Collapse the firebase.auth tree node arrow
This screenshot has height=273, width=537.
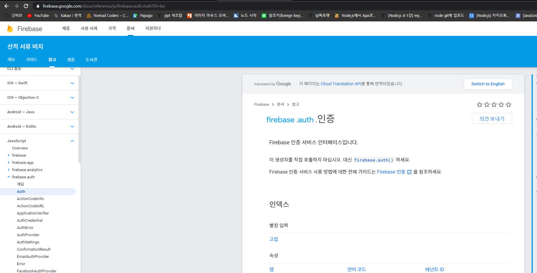click(8, 177)
